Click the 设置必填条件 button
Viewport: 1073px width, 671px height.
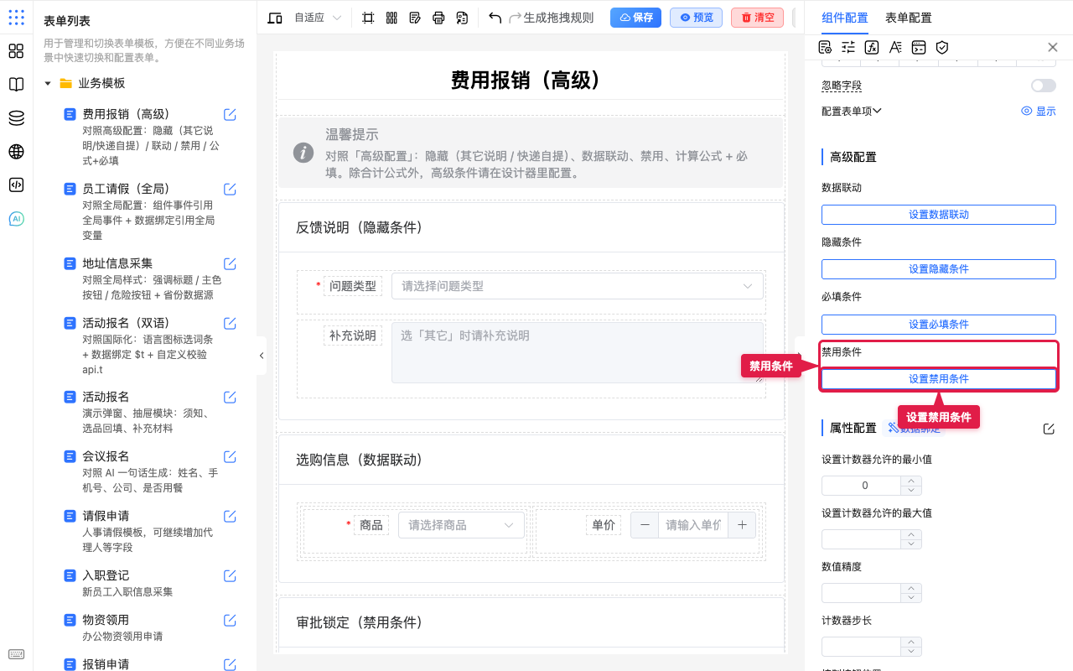939,324
